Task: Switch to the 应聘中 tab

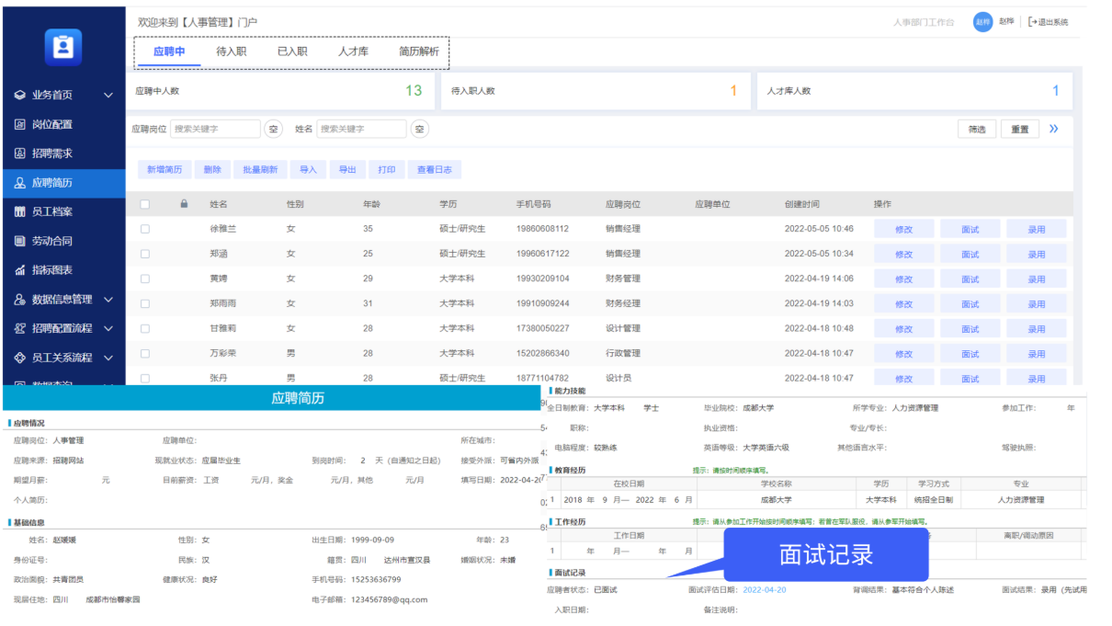Action: (169, 51)
